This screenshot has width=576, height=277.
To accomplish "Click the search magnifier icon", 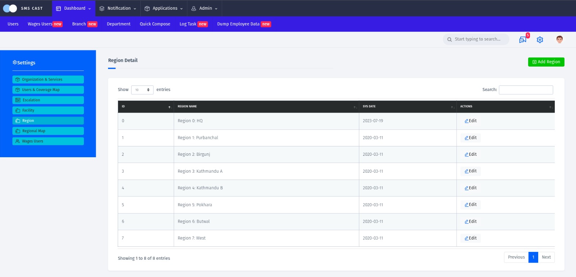I will pyautogui.click(x=449, y=40).
